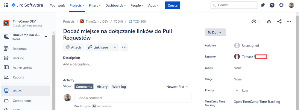Select the Comments activity tab
The image size is (299, 110).
[x=84, y=87]
